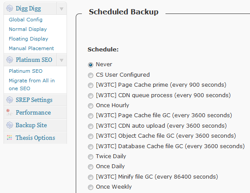250x193 pixels.
Task: Choose the Twice Daily backup schedule
Action: coord(91,157)
